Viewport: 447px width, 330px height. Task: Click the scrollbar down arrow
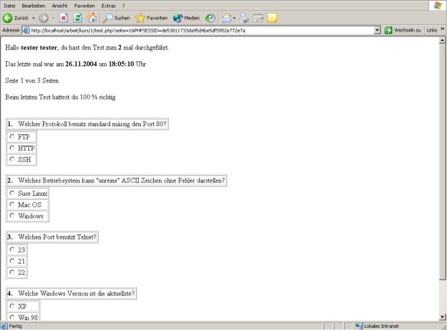442,317
